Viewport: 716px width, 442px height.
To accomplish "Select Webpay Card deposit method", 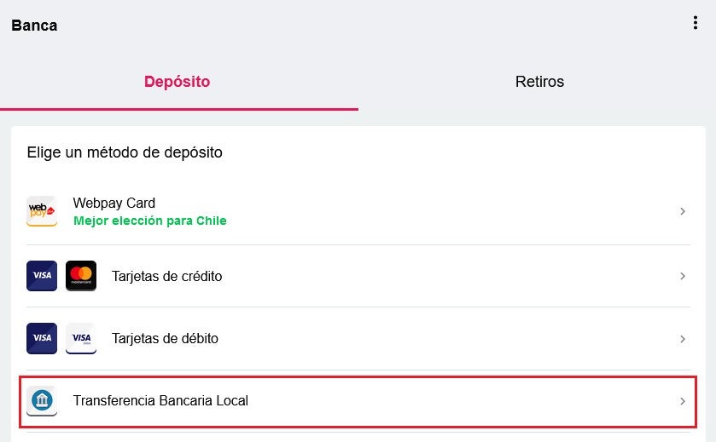I will tap(358, 211).
